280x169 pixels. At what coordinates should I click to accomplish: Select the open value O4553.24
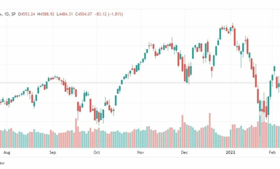pyautogui.click(x=27, y=14)
